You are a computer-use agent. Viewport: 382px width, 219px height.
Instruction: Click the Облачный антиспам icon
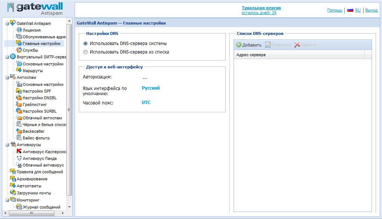coord(19,117)
